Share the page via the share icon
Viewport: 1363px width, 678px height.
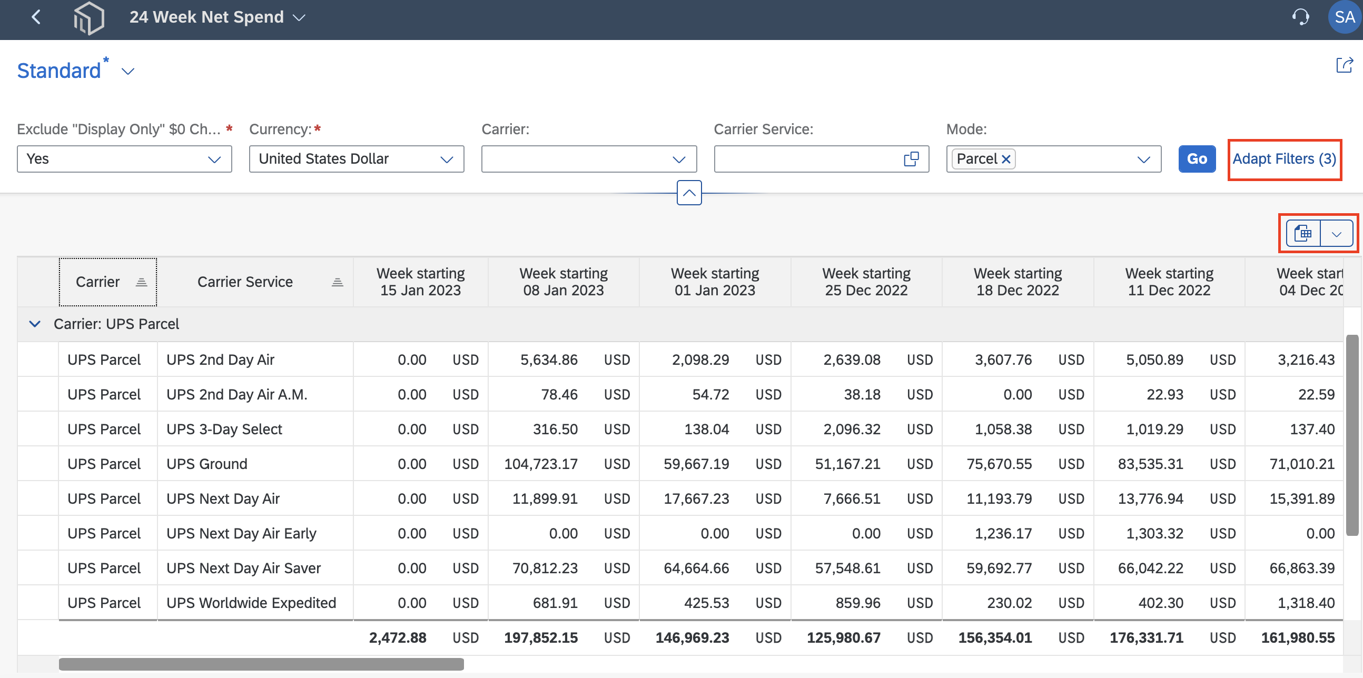(x=1345, y=65)
